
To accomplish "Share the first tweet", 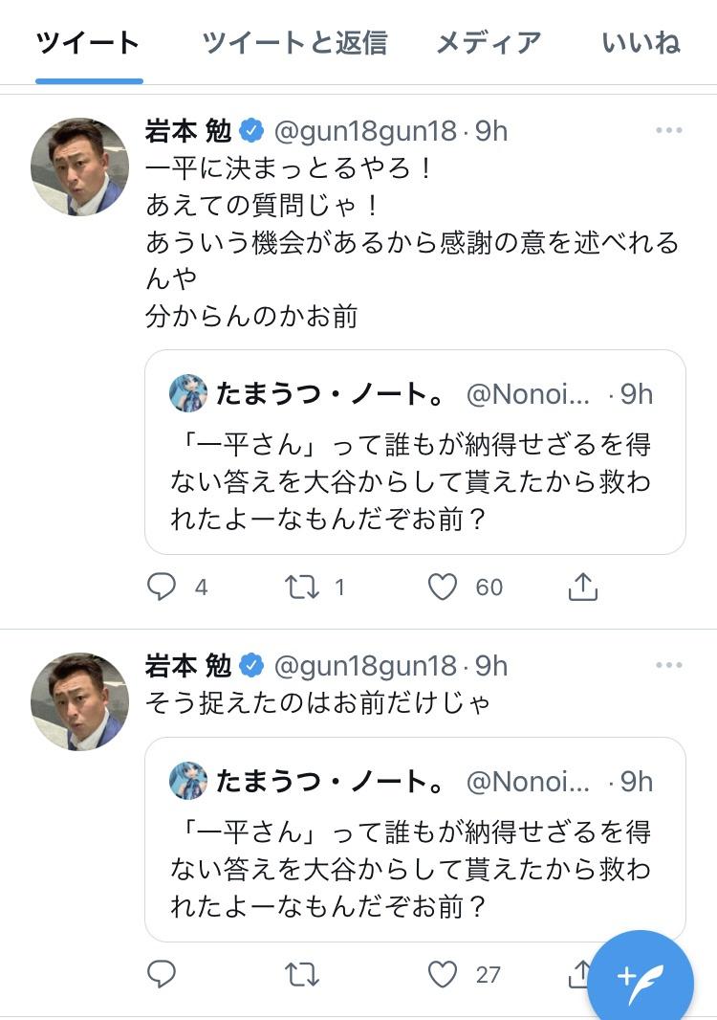I will click(x=582, y=587).
